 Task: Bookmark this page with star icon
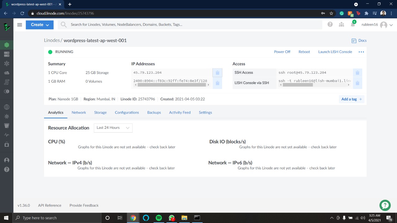tap(331, 13)
